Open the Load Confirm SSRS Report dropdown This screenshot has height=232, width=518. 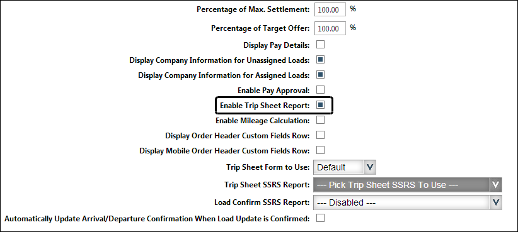407,202
